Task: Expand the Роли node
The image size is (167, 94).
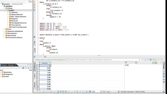Action: 4,29
